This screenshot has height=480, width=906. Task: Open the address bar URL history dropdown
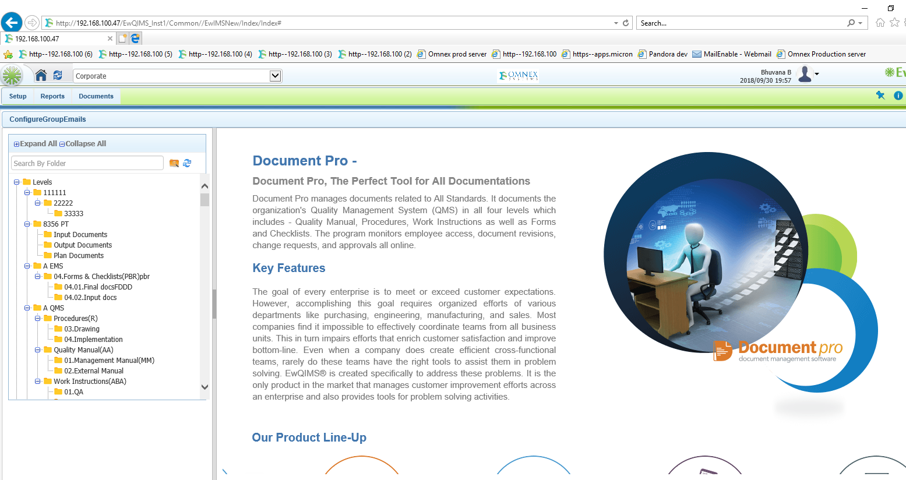pos(616,23)
